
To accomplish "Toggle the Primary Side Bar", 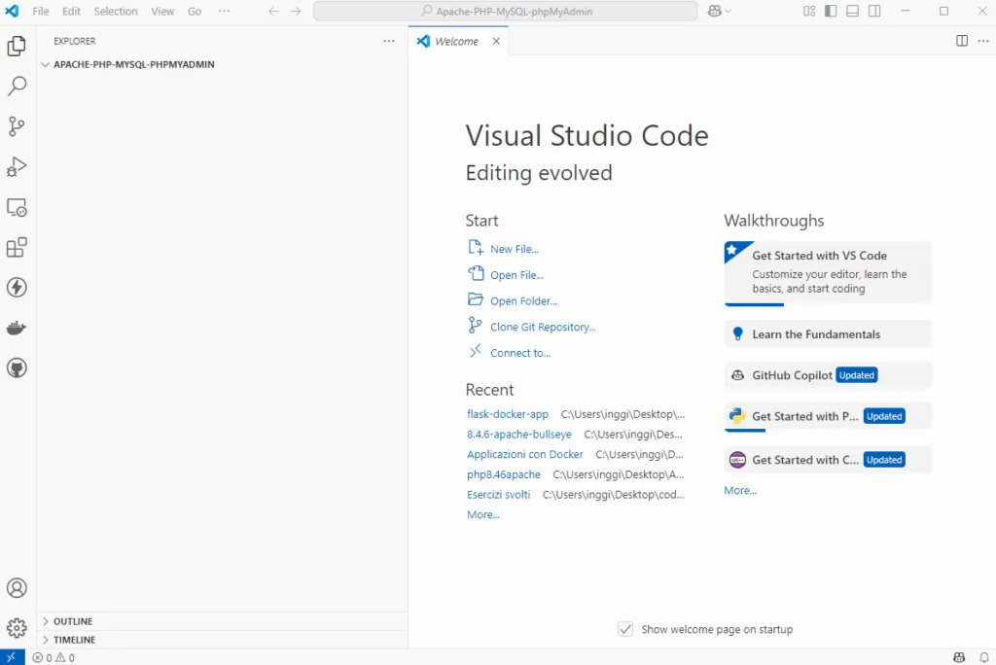I will pos(831,11).
